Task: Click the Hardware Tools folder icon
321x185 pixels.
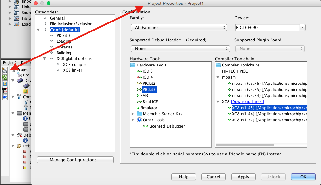Action: 133,65
